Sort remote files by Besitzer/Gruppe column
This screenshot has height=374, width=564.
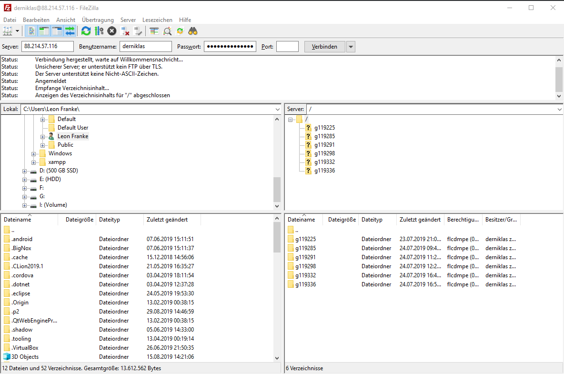pos(501,220)
